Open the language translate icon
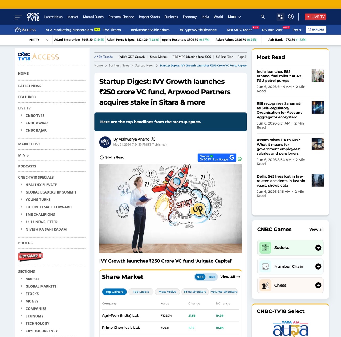Screen dimensions: 341x337 point(280,17)
